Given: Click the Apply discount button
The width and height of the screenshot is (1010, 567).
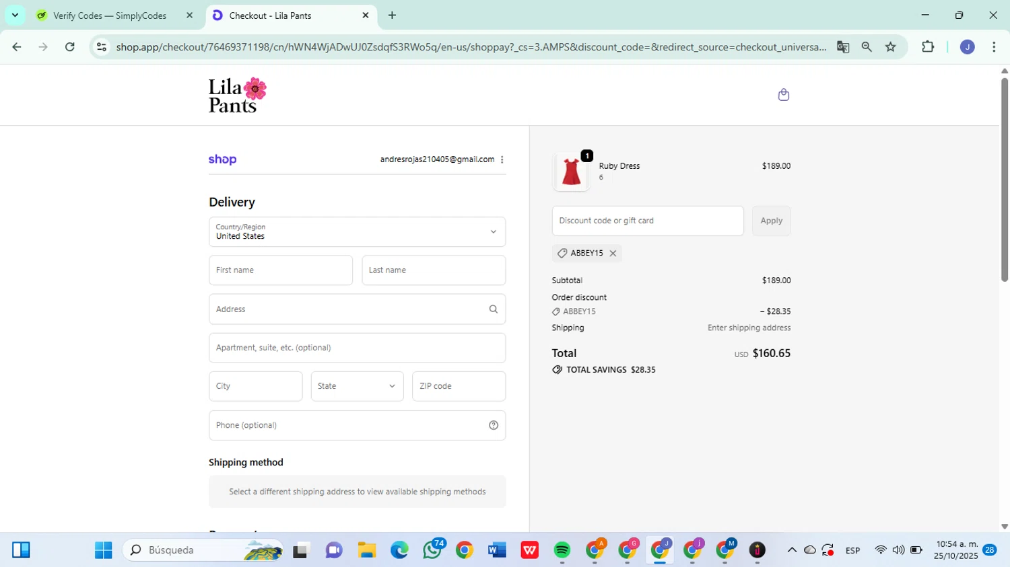Looking at the screenshot, I should tap(771, 221).
